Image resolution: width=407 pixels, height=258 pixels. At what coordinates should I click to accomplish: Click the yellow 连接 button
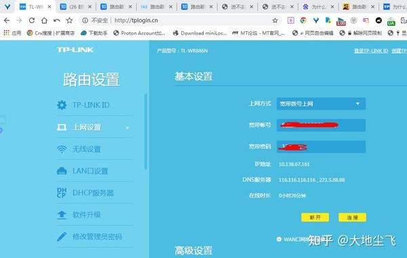[353, 217]
